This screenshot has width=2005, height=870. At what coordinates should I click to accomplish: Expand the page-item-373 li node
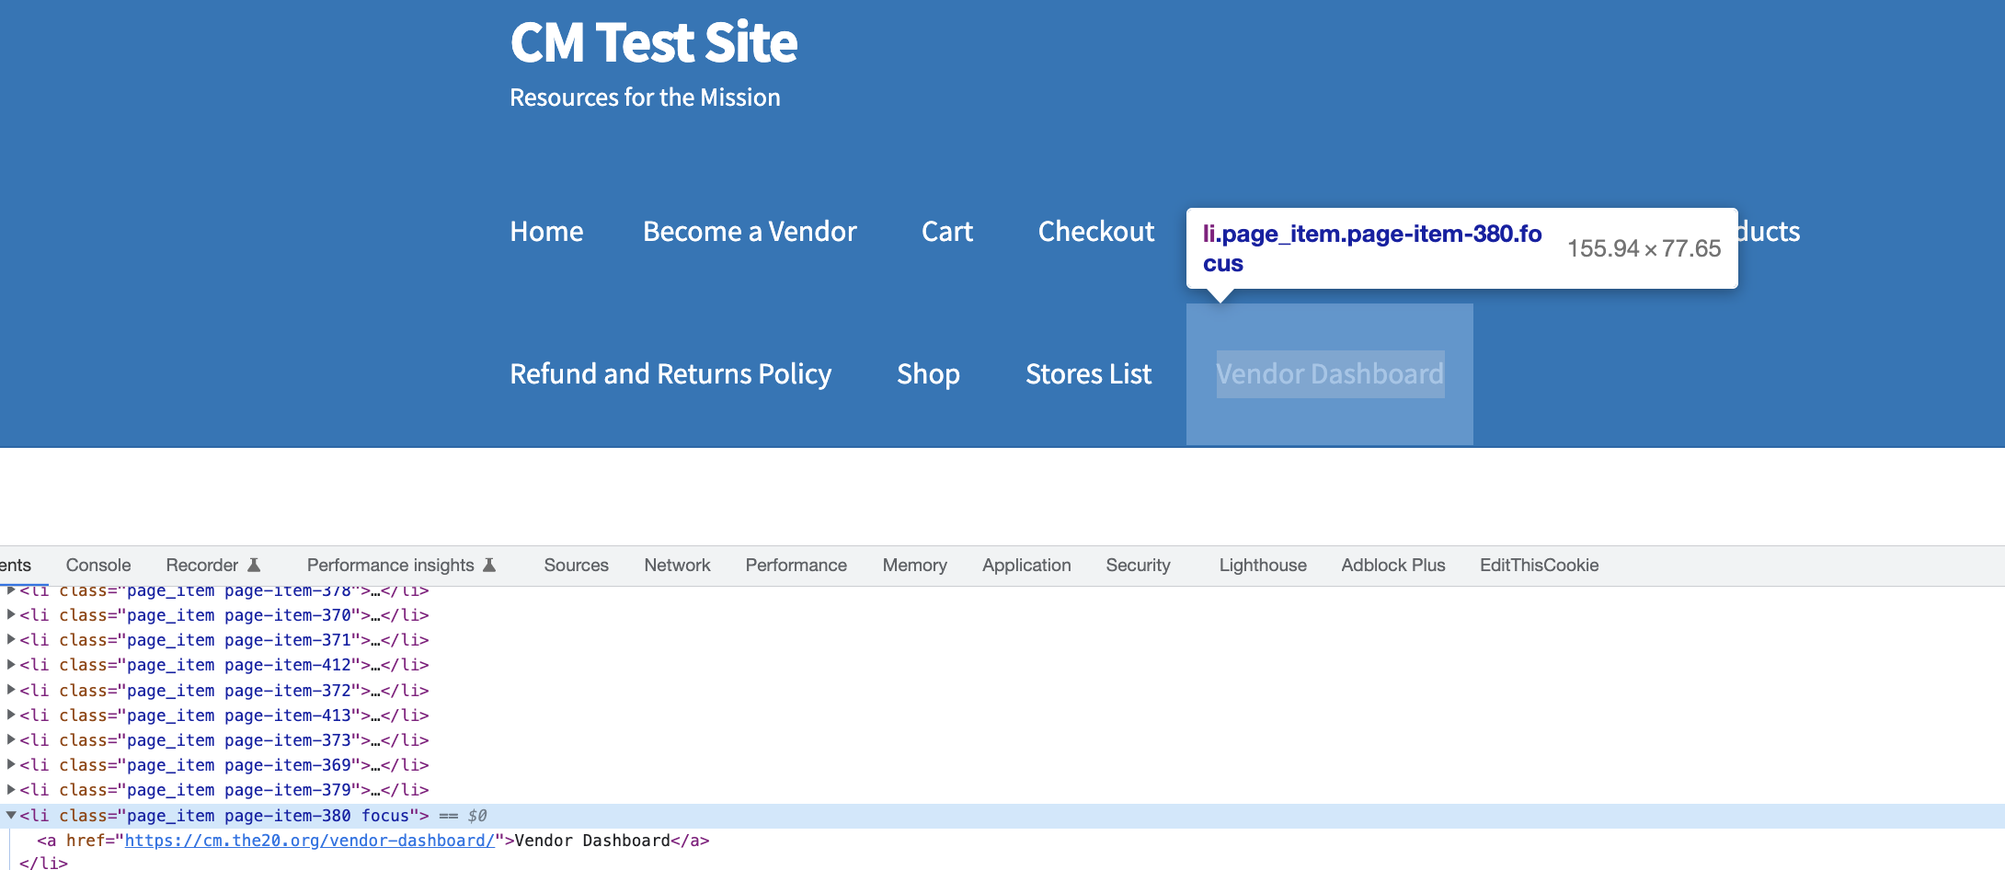pos(11,739)
